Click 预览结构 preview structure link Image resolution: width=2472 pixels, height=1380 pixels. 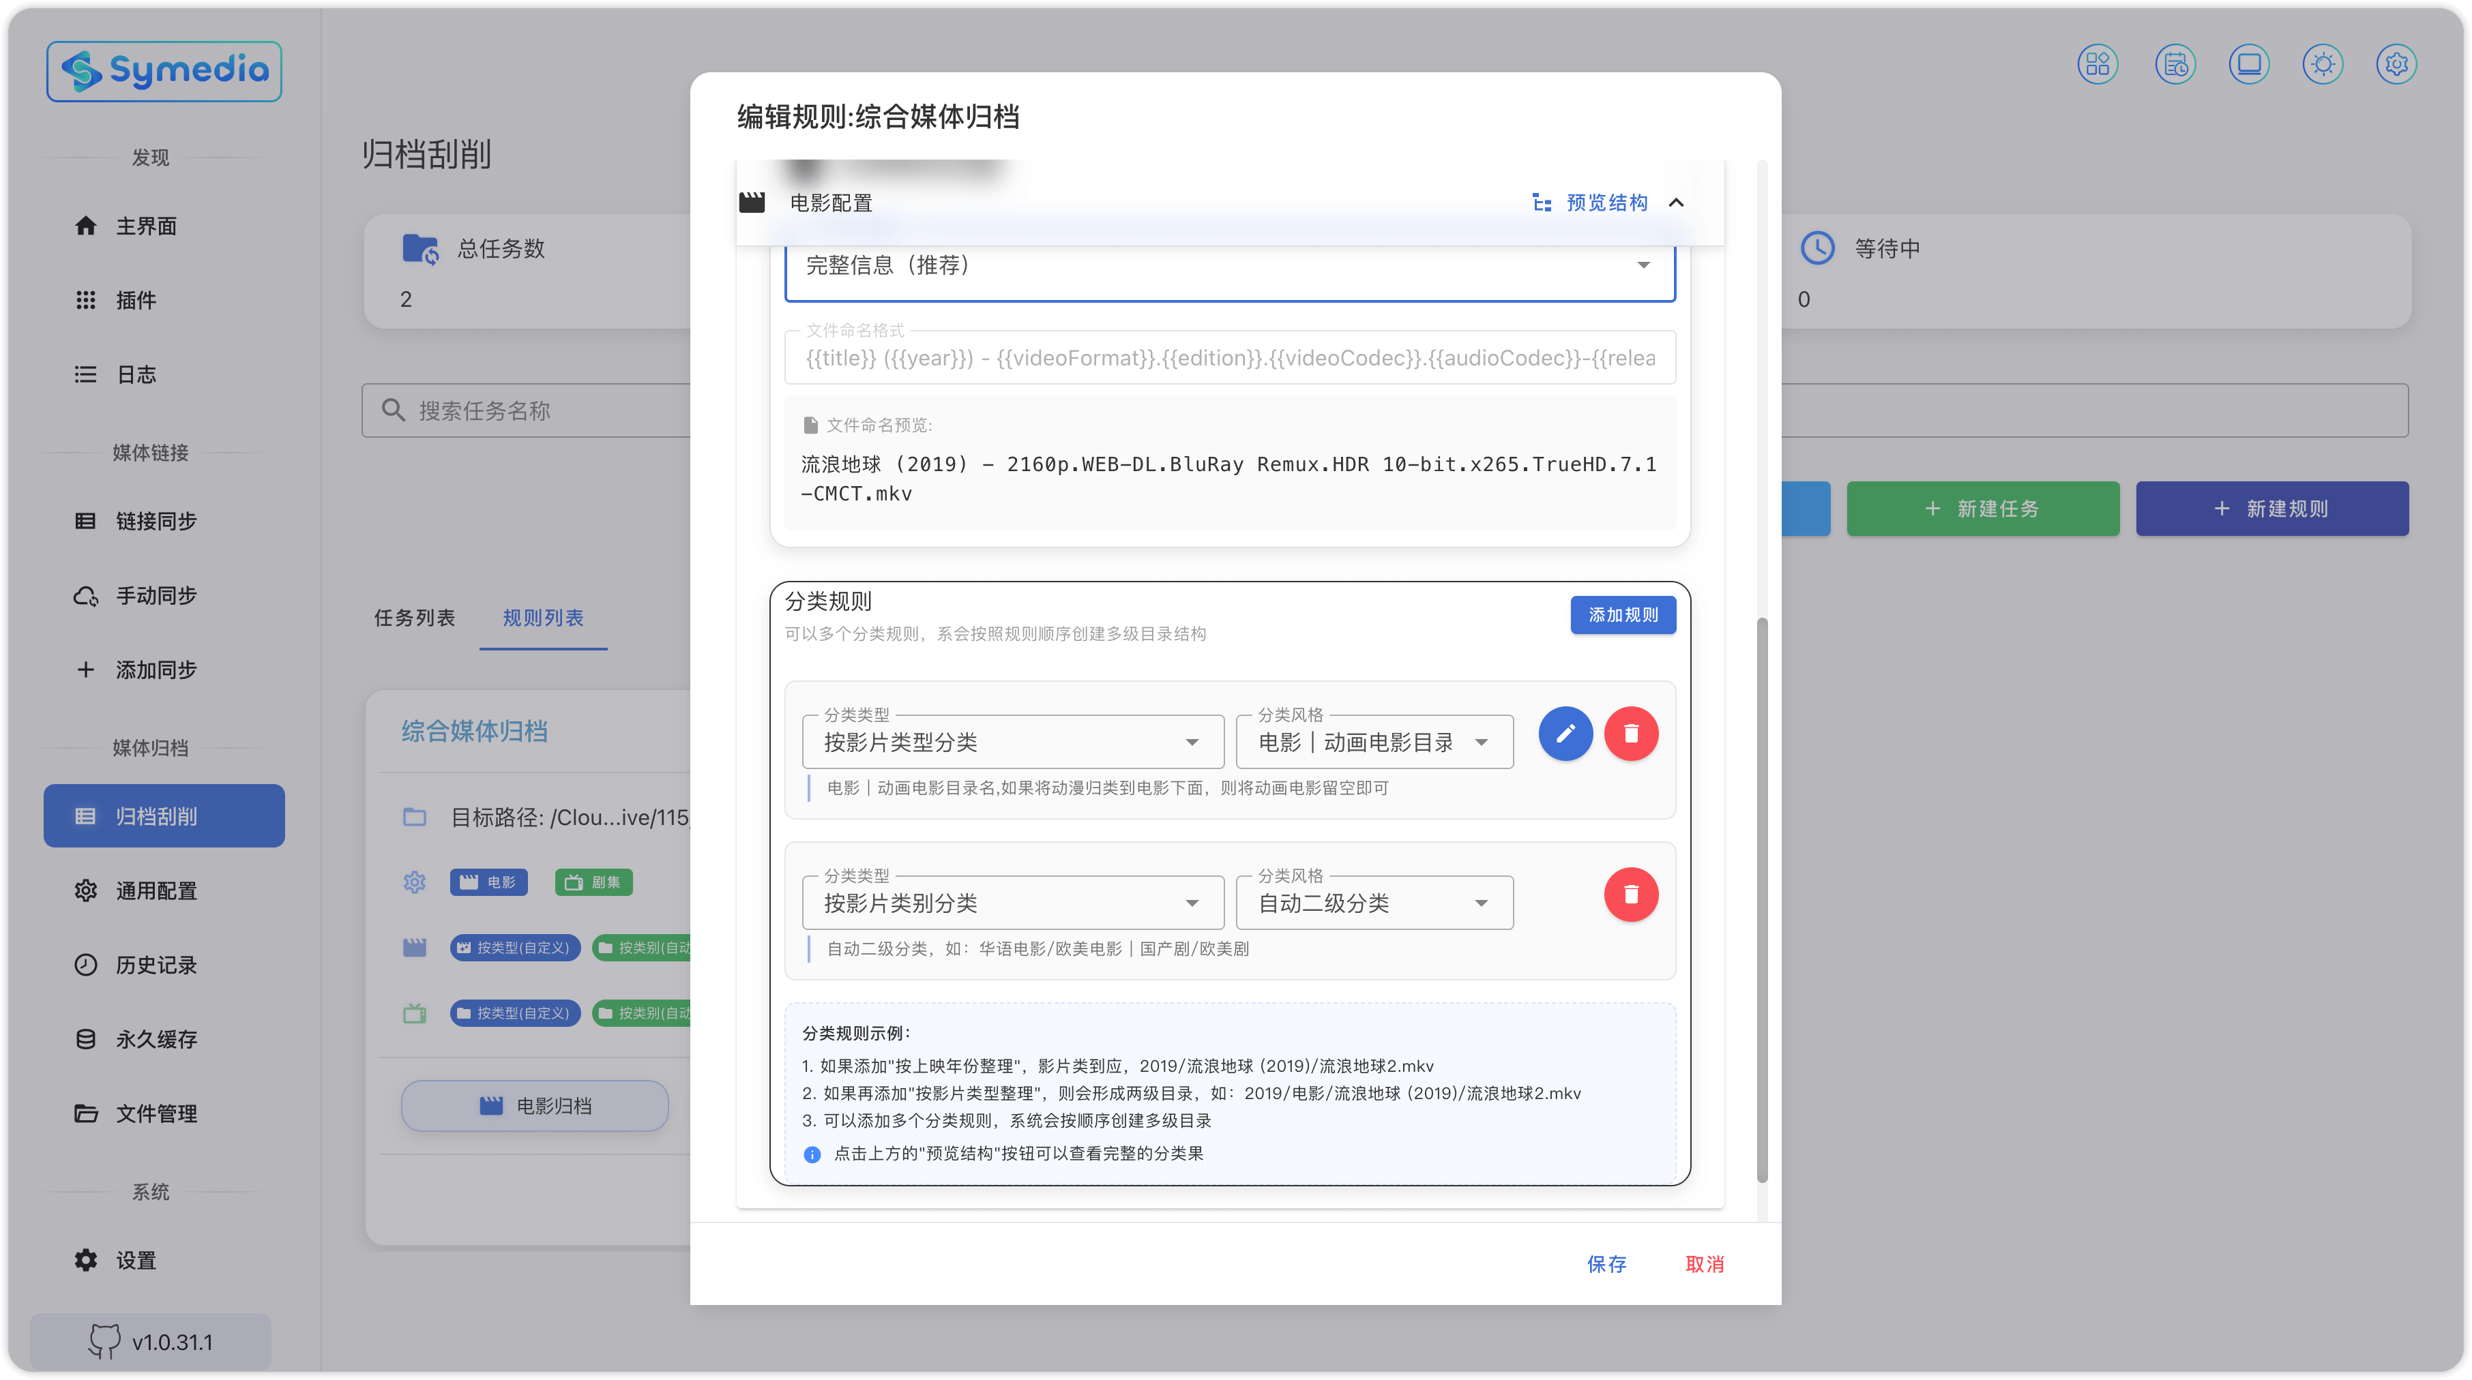[x=1590, y=202]
